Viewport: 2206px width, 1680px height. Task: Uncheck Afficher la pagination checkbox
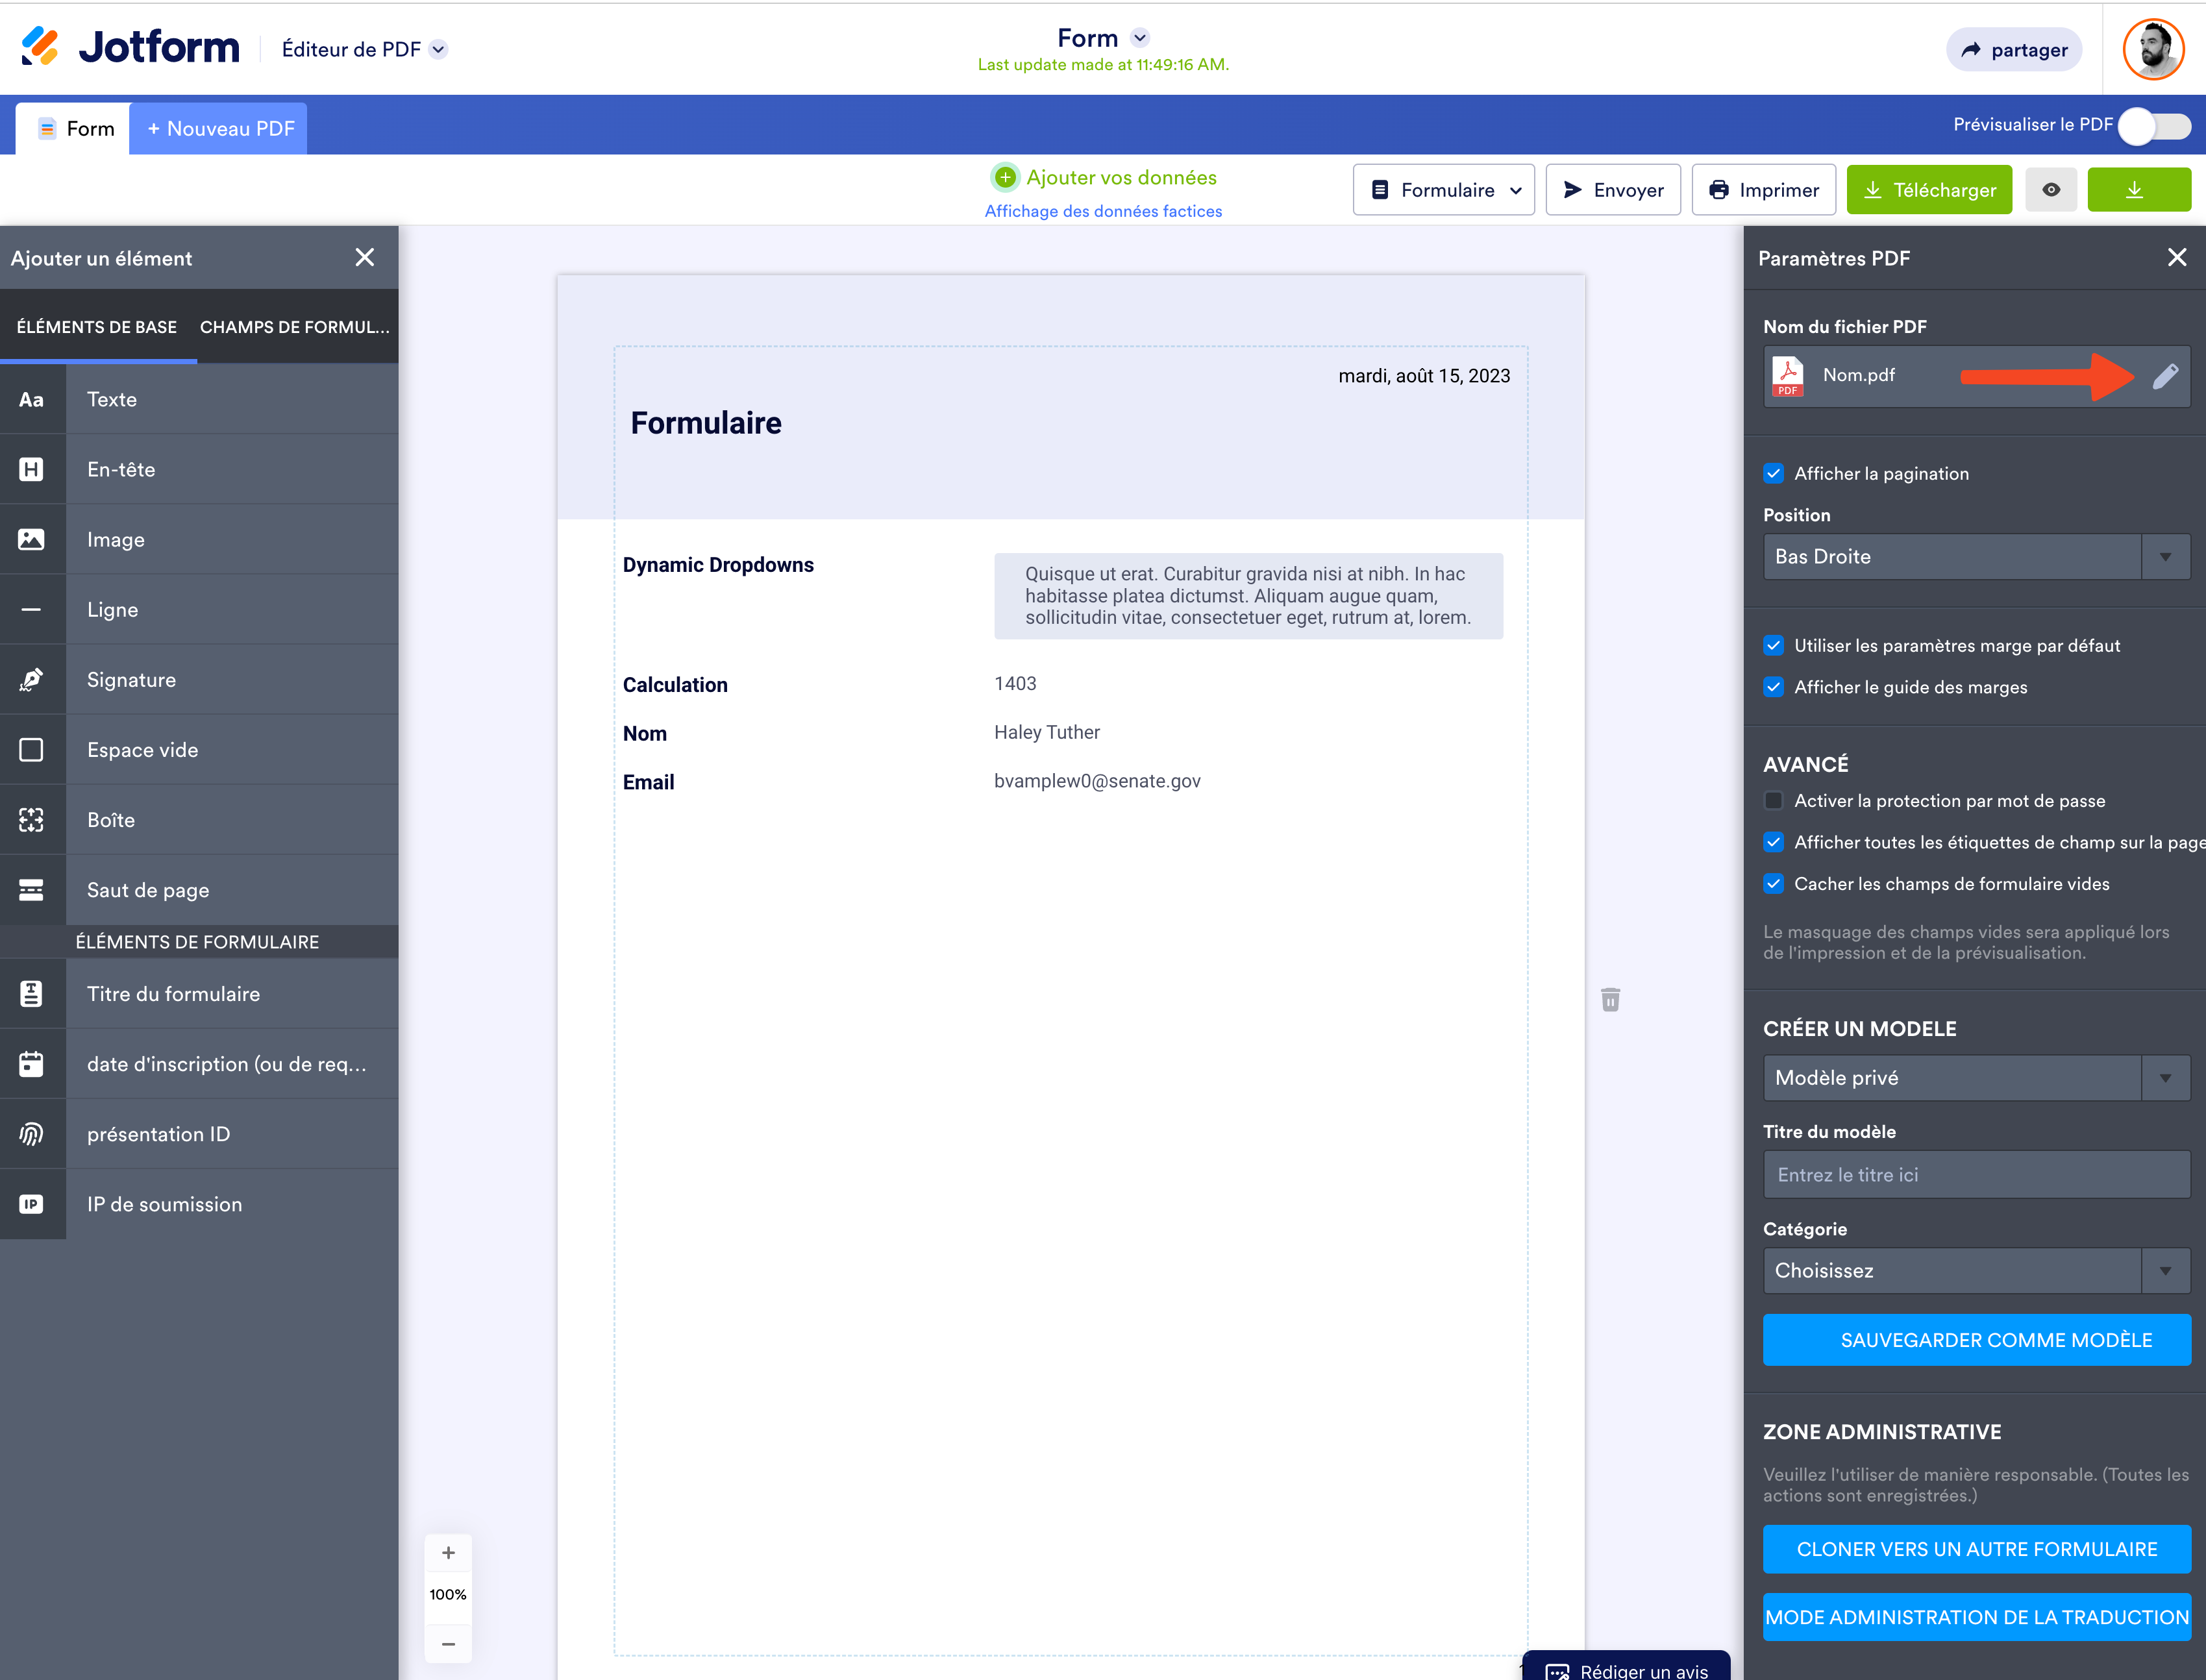point(1773,474)
